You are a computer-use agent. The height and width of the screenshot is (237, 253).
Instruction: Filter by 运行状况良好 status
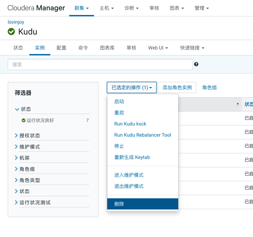point(40,120)
